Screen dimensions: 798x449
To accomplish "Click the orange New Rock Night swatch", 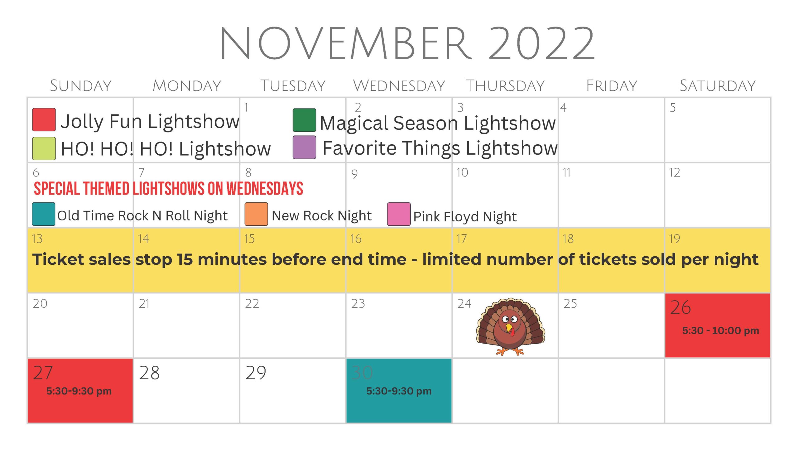I will coord(256,214).
